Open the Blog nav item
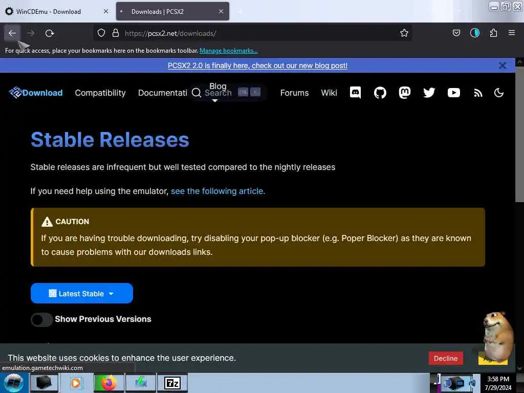The height and width of the screenshot is (393, 524). [218, 86]
